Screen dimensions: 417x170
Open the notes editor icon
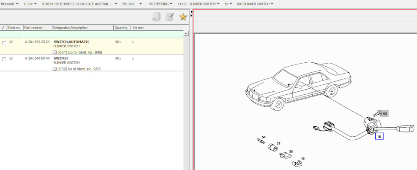(170, 17)
